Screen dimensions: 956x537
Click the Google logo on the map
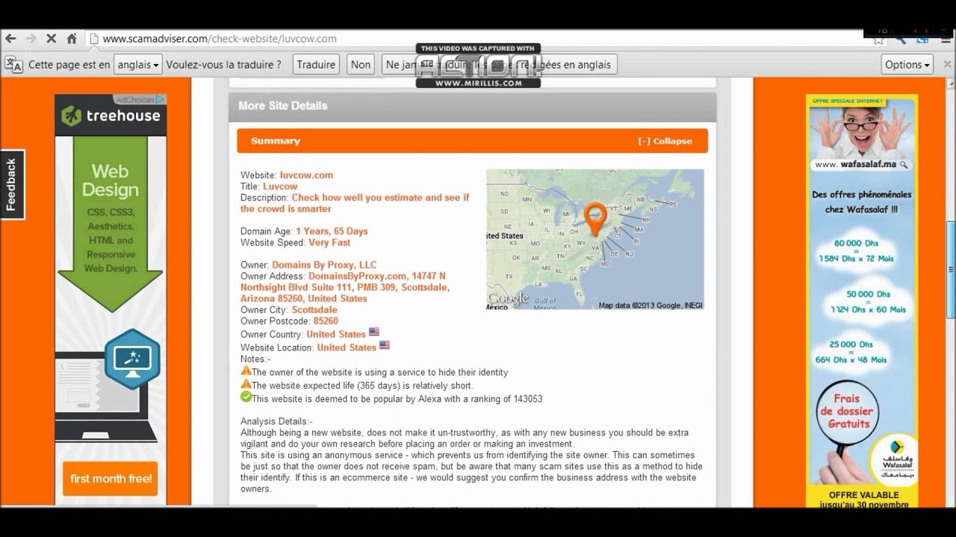coord(509,299)
